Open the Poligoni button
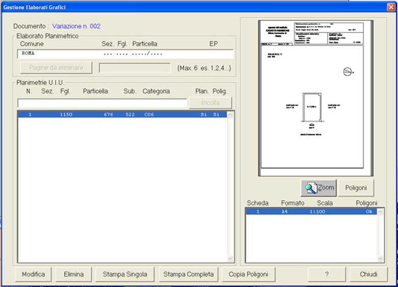 [356, 188]
